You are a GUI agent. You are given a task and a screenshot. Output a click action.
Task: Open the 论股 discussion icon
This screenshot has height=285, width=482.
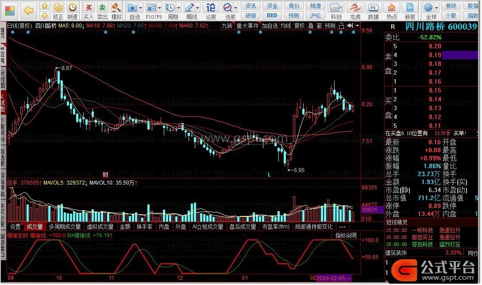(211, 11)
